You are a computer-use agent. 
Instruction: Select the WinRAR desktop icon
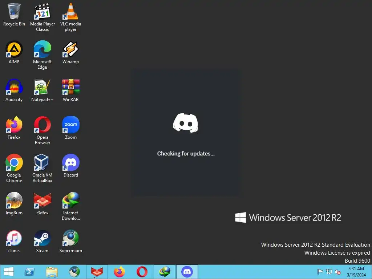pos(71,90)
